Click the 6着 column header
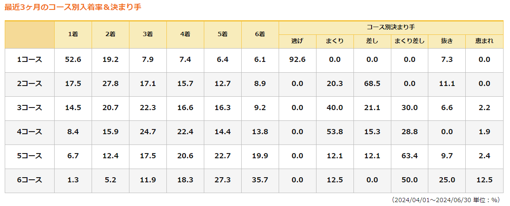 [x=260, y=34]
